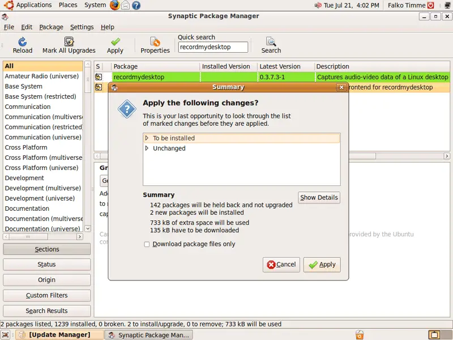
Task: Click the Origin filter button
Action: tap(46, 280)
